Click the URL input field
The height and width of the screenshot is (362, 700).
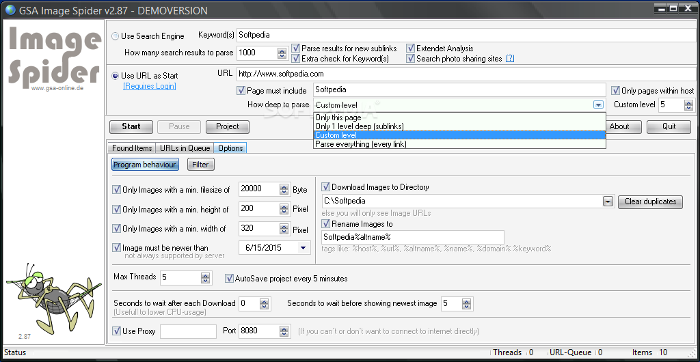point(467,74)
